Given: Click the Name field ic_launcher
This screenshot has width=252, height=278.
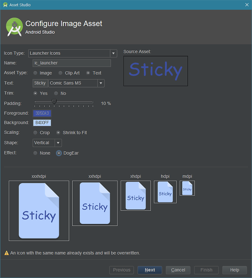Looking at the screenshot, I should pyautogui.click(x=72, y=63).
